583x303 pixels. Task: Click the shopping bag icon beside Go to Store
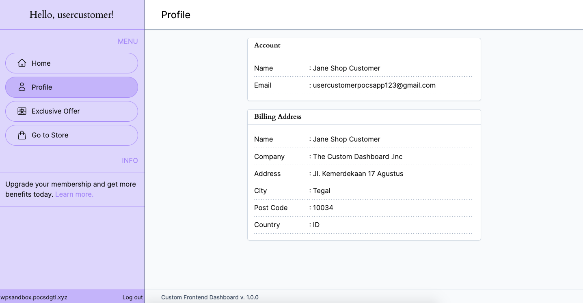22,135
